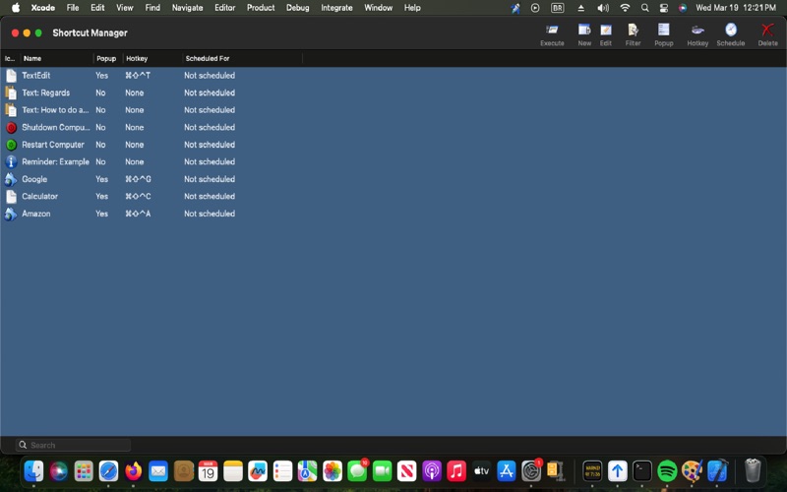This screenshot has width=787, height=492.
Task: Click the Google row's Yes popup value
Action: (x=101, y=179)
